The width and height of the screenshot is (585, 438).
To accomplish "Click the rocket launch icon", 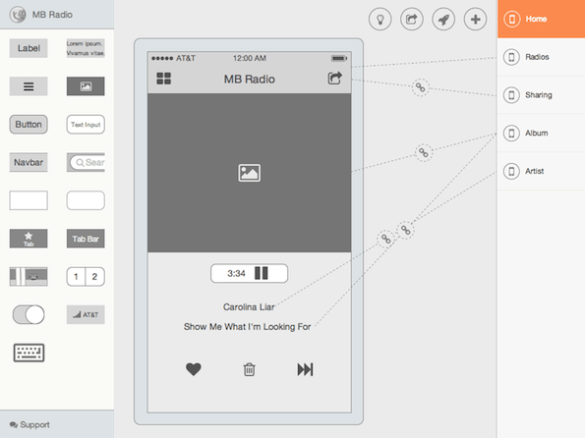I will (443, 19).
